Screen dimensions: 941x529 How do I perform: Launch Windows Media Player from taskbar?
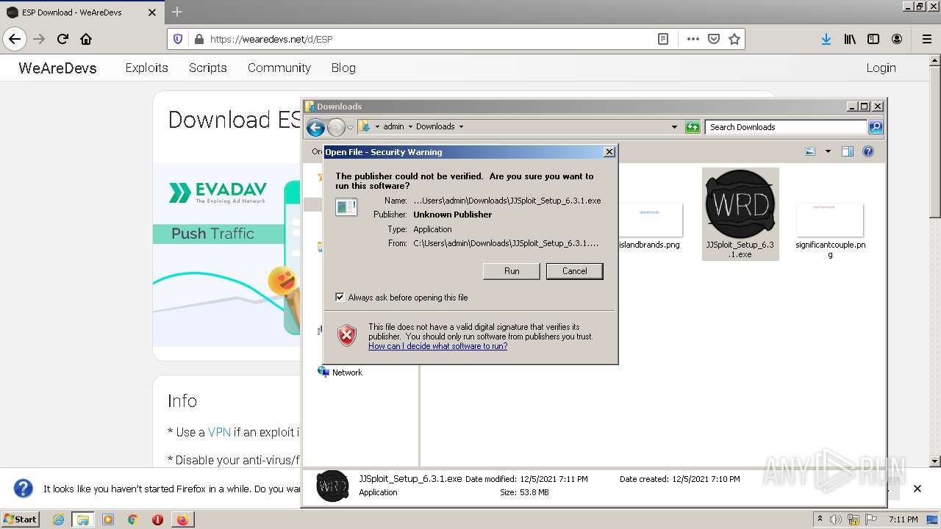(108, 519)
